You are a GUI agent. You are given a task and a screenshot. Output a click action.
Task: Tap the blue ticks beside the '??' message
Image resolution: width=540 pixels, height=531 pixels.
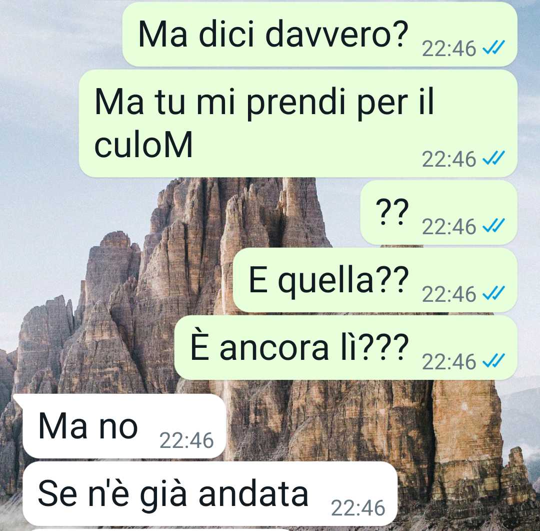(x=493, y=225)
